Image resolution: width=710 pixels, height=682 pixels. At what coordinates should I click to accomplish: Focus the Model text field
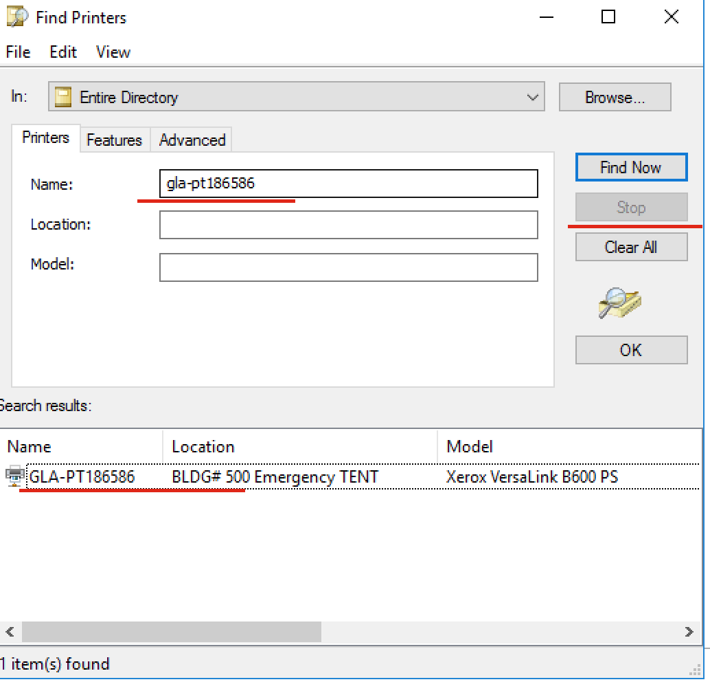point(348,267)
